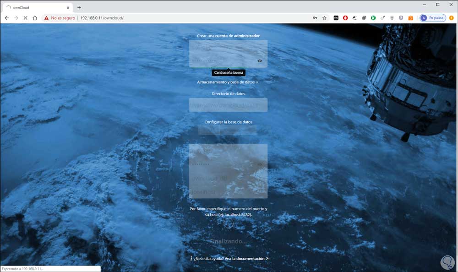
Task: Click the beach umbrella extension icon
Action: [x=354, y=18]
